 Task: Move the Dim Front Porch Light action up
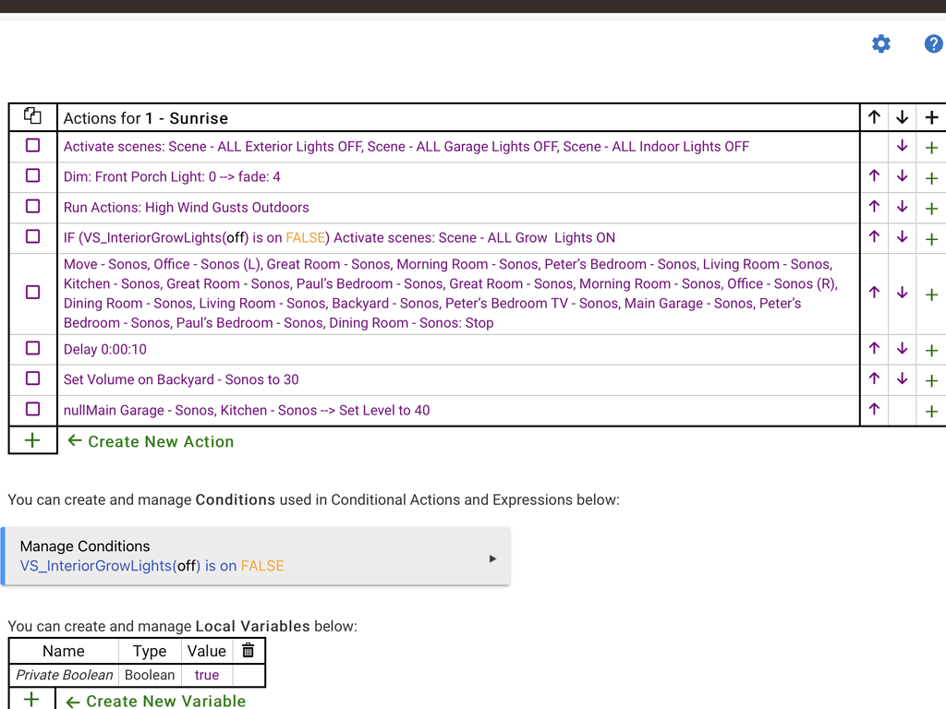click(874, 176)
